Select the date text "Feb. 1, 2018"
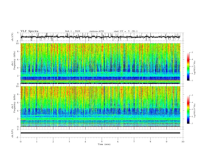Image resolution: width=206 pixels, height=159 pixels. [x=73, y=31]
